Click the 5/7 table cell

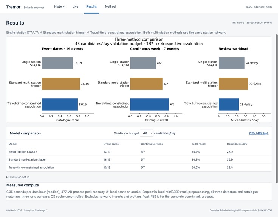click(x=143, y=160)
